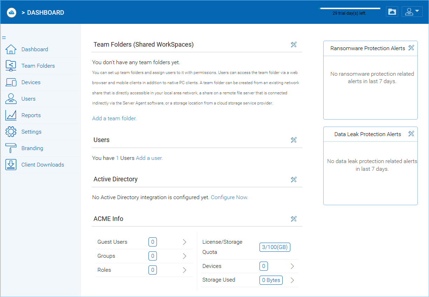Image resolution: width=429 pixels, height=297 pixels.
Task: Click the Devices laptop icon
Action: click(x=11, y=82)
